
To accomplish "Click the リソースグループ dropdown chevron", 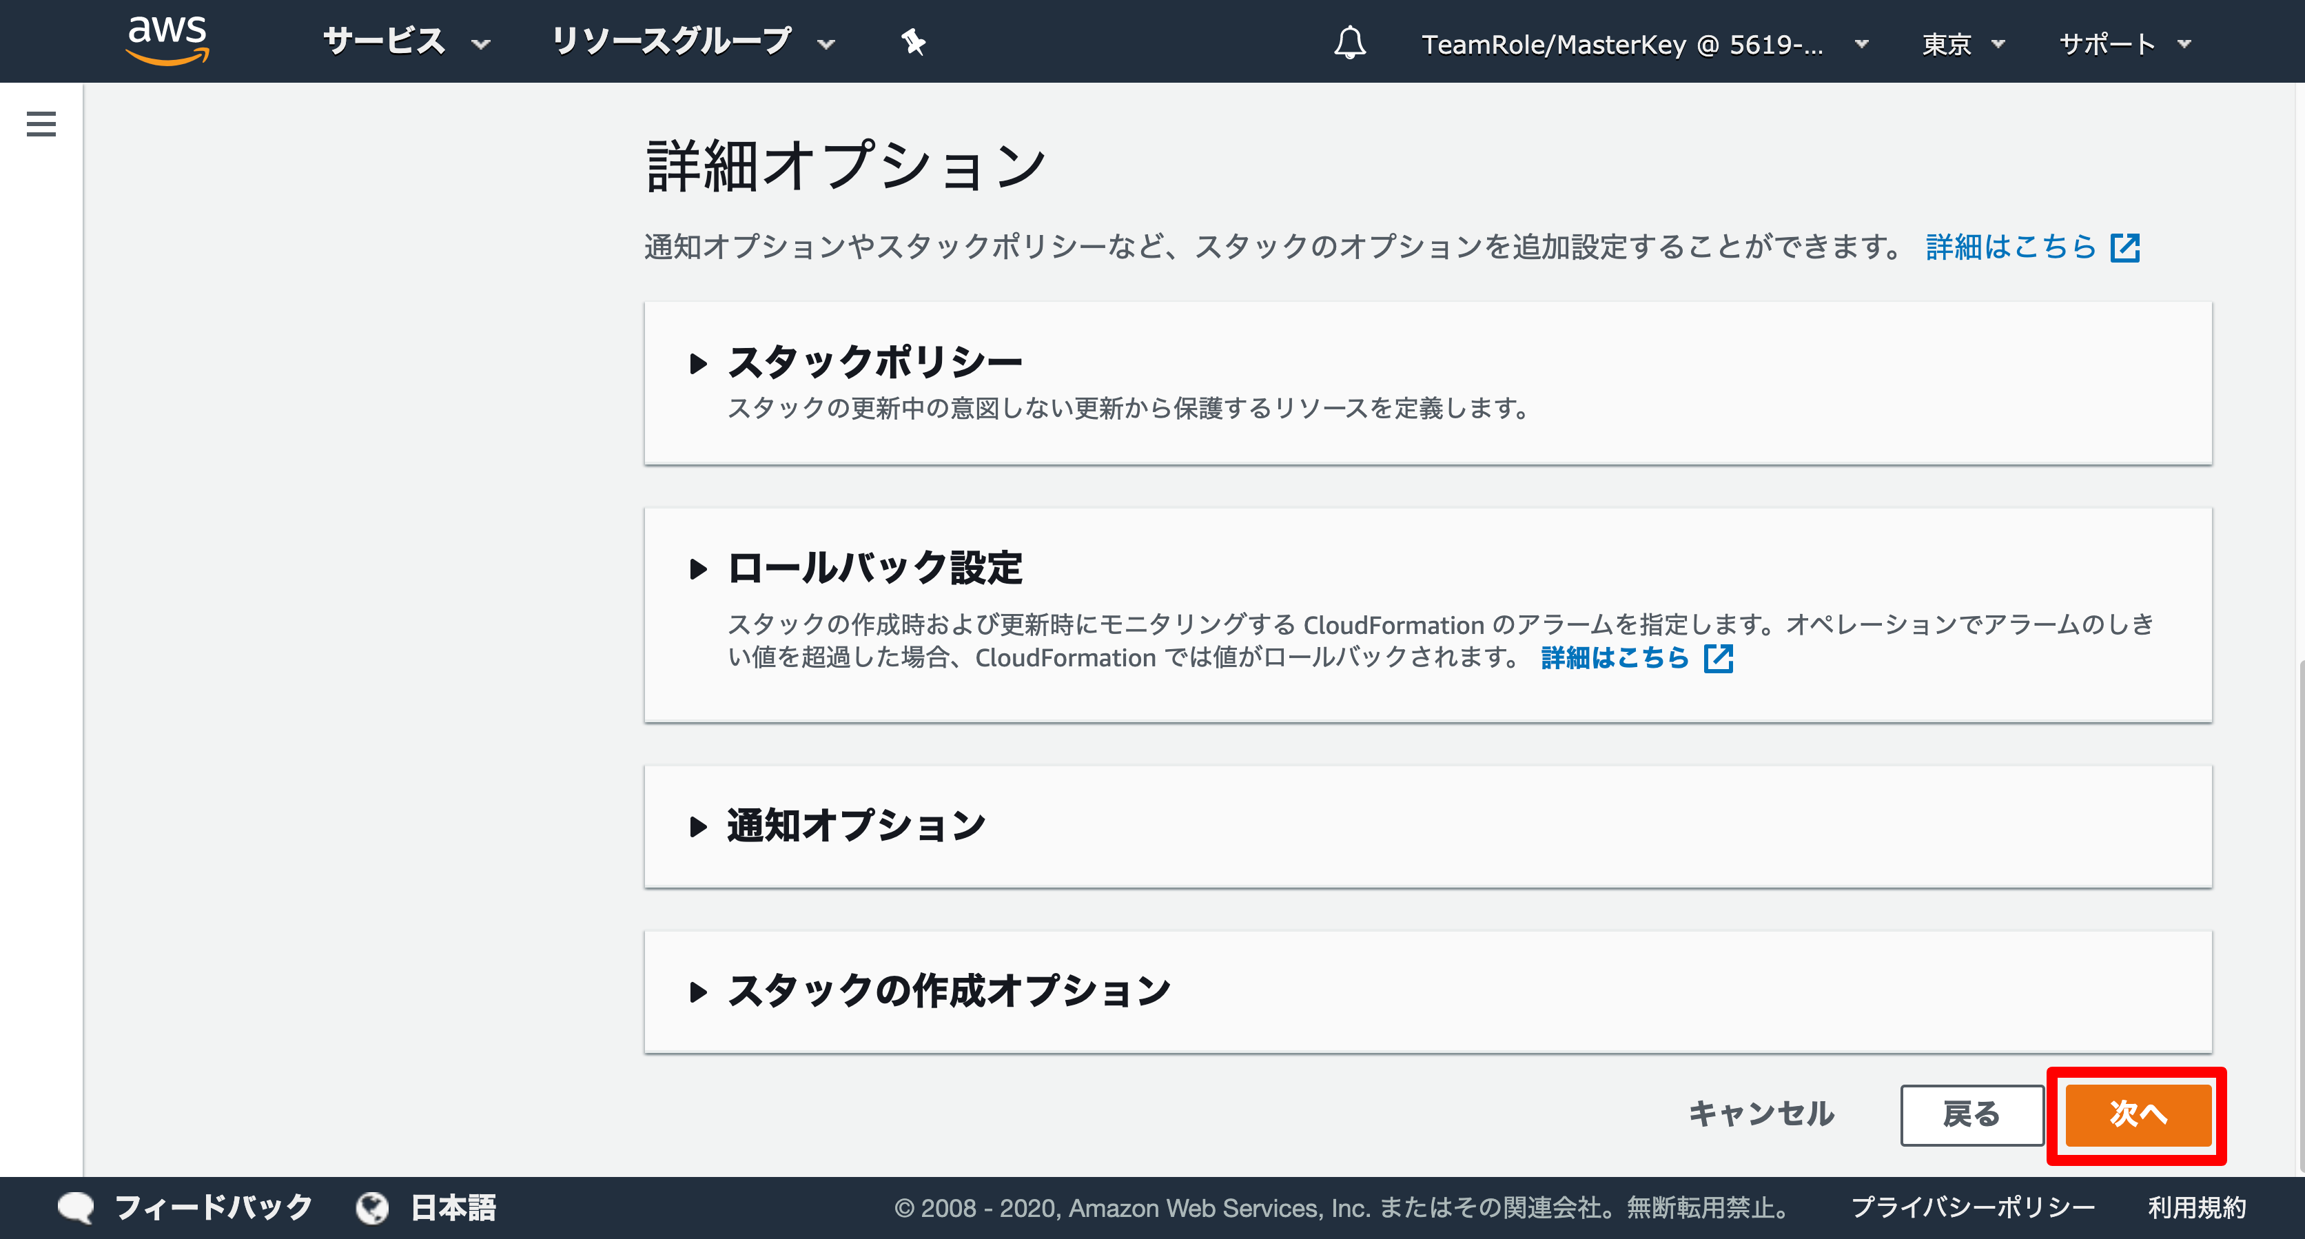I will click(x=826, y=44).
